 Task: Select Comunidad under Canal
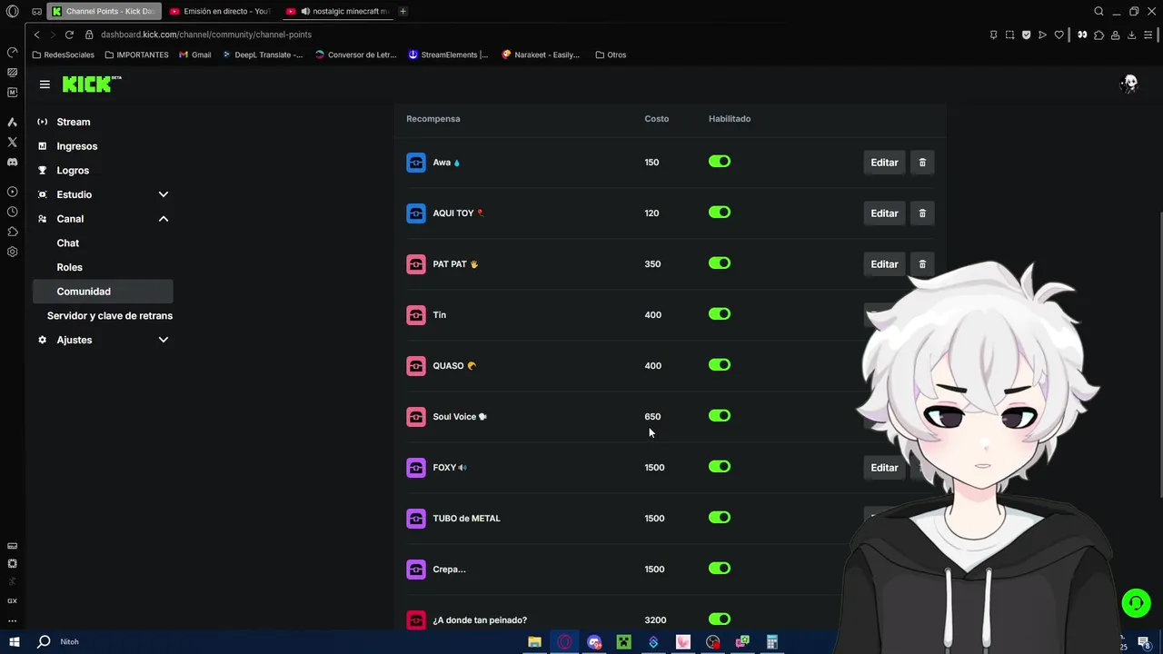[102, 292]
